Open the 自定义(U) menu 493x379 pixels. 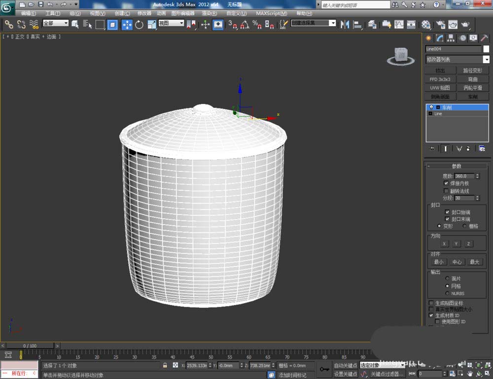tap(237, 13)
